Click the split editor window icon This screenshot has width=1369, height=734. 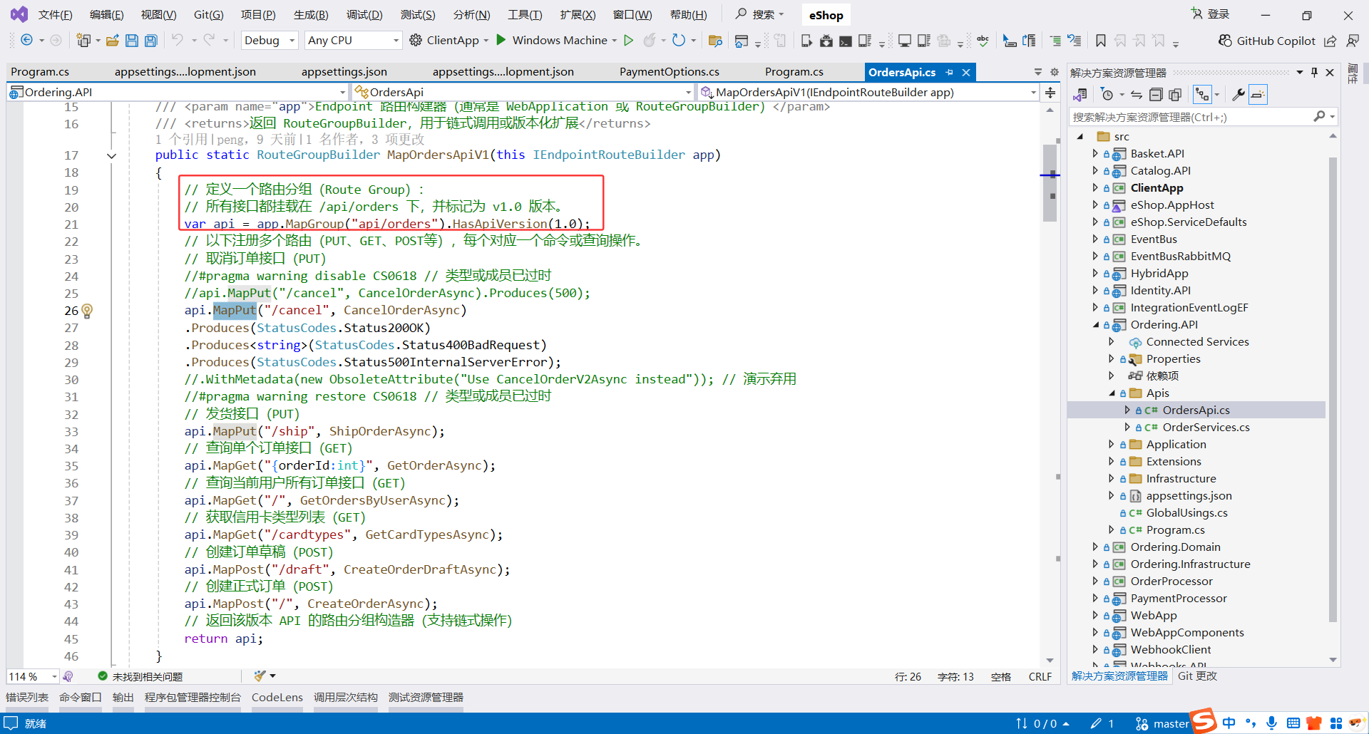coord(1050,93)
